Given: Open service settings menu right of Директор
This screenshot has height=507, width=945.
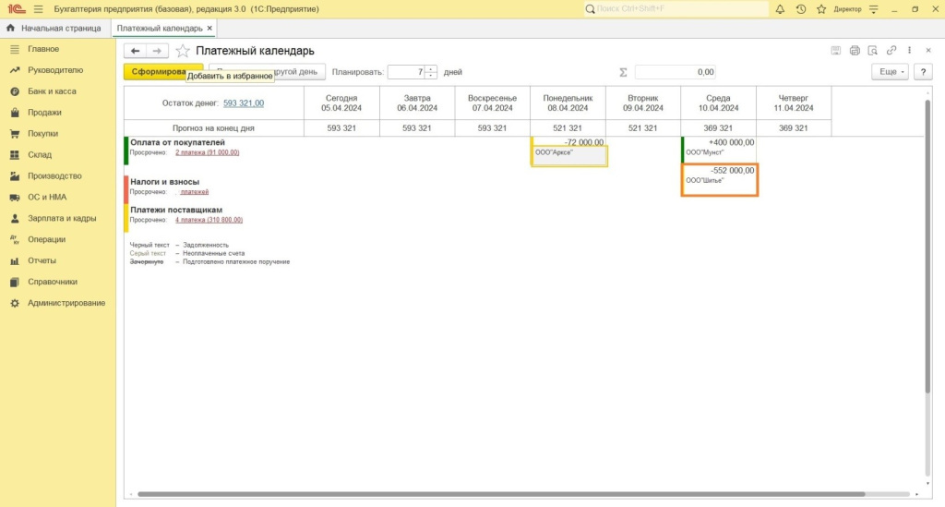Looking at the screenshot, I should [872, 9].
